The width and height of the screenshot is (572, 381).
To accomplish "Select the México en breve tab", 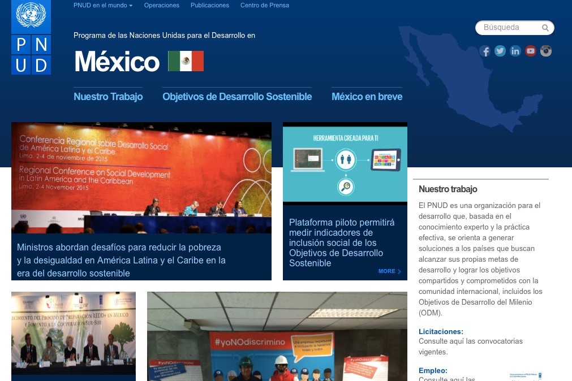I will 367,97.
